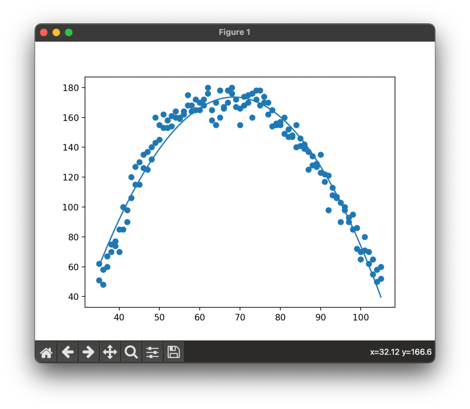Reset the plot to the original view

tap(46, 352)
